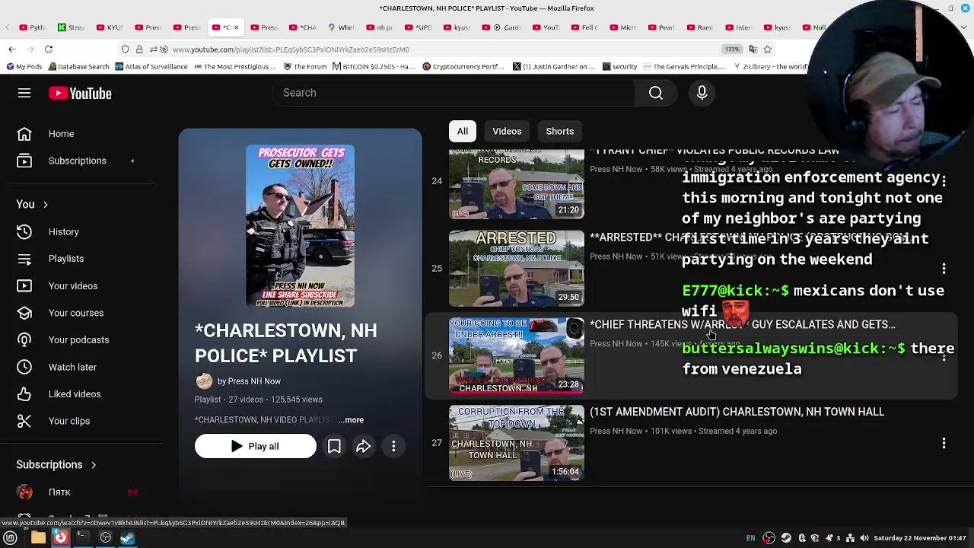This screenshot has height=548, width=974.
Task: Open the Database Search bookmark
Action: pos(78,67)
